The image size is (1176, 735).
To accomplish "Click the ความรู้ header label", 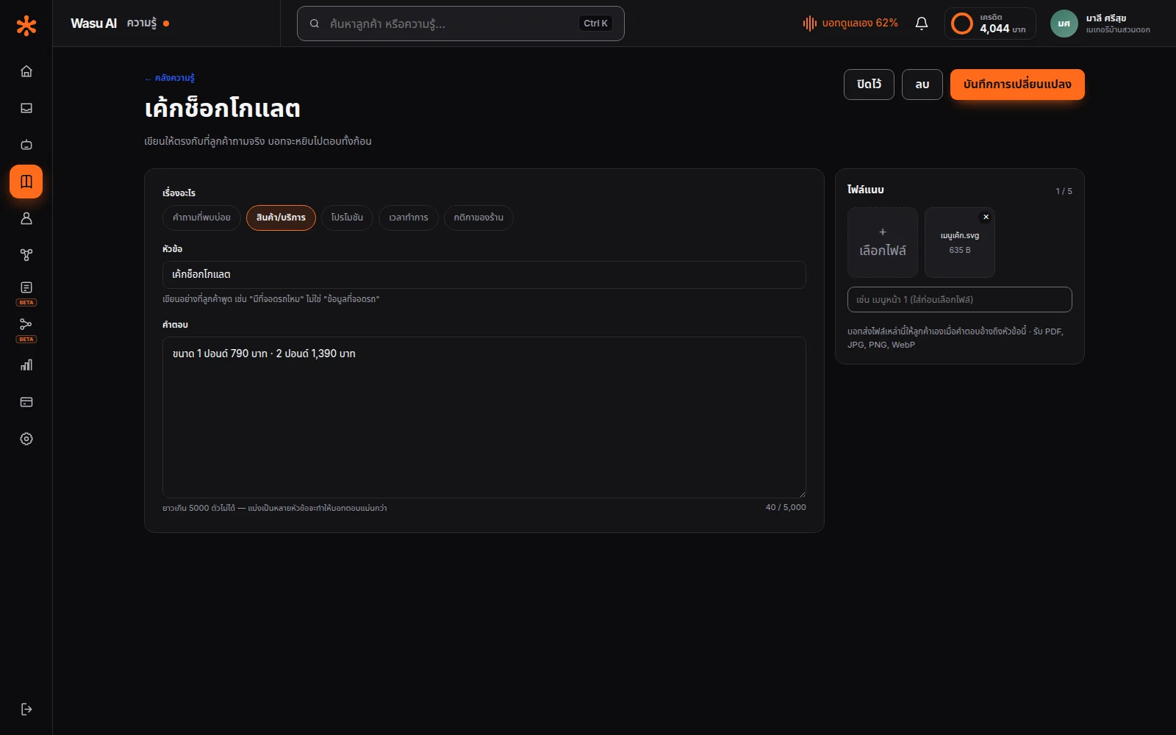I will tap(142, 24).
